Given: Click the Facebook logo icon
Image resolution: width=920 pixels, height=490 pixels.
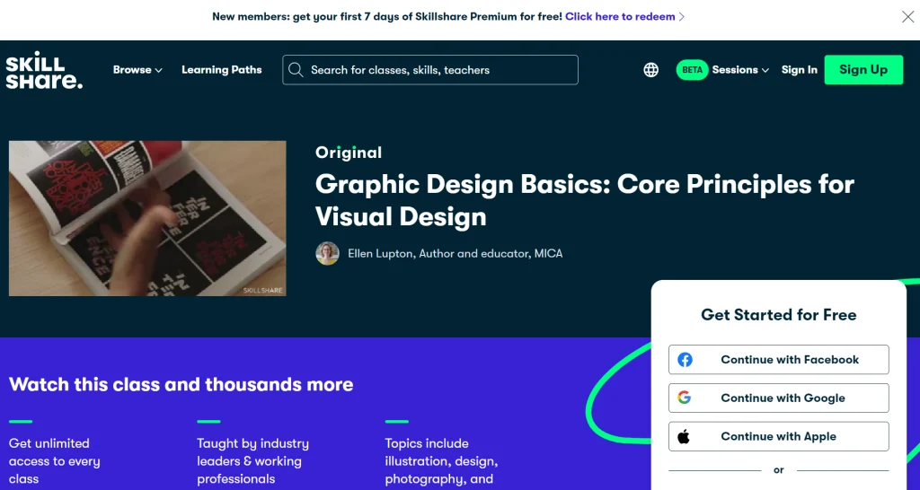Looking at the screenshot, I should 685,359.
